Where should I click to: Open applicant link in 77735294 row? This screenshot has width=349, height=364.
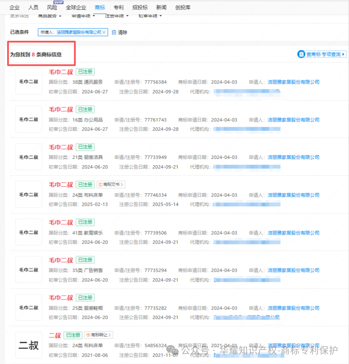pyautogui.click(x=294, y=270)
